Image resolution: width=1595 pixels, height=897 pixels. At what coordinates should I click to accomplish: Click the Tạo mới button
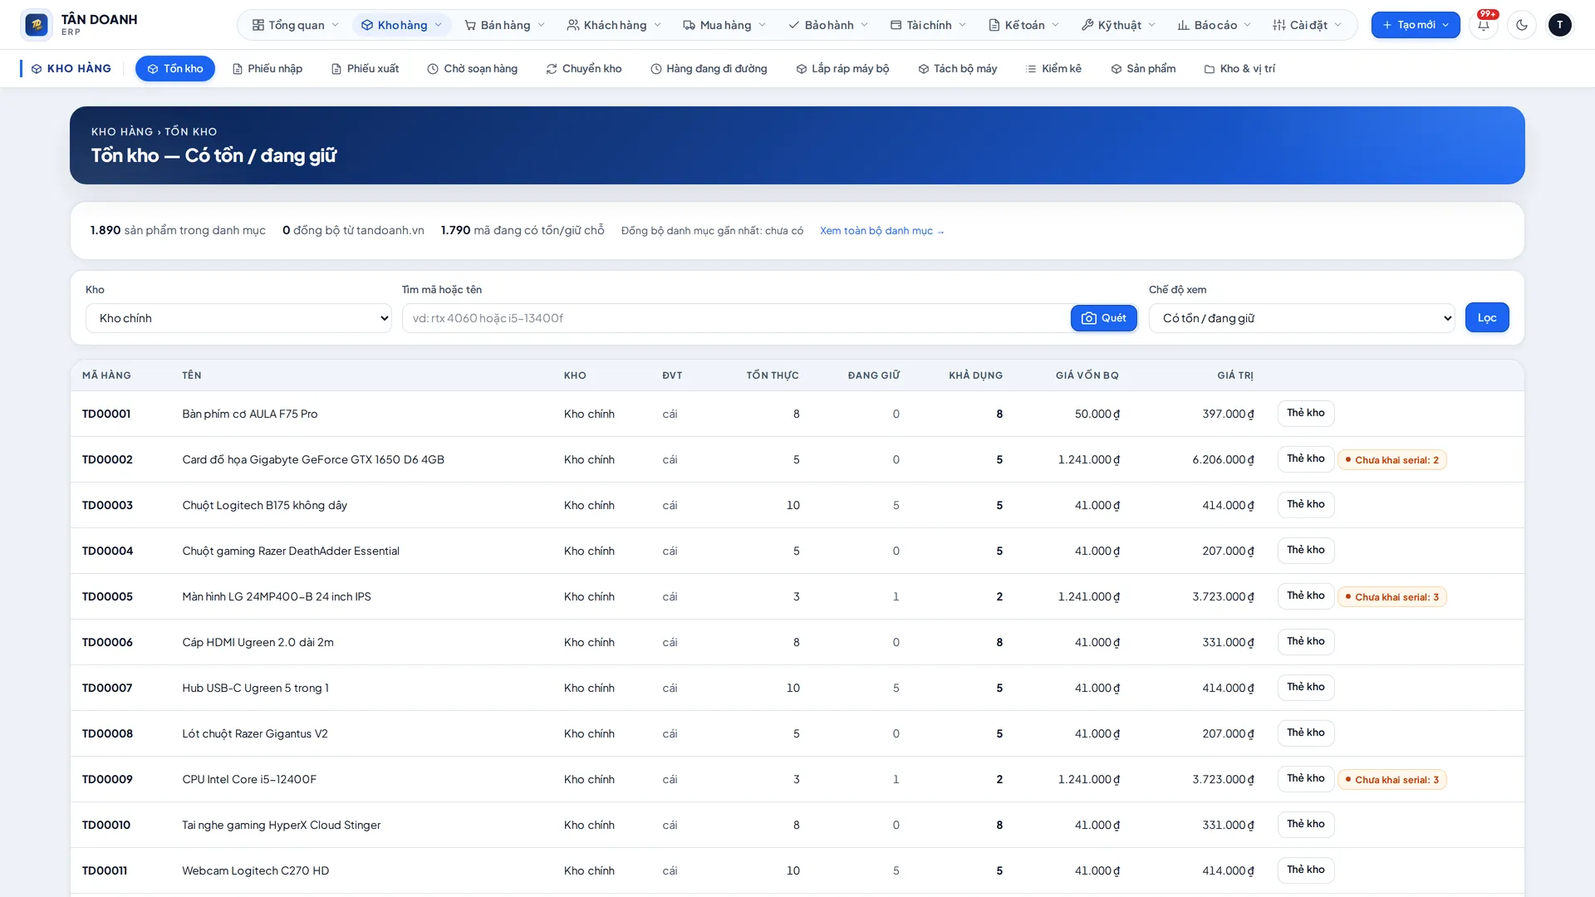pyautogui.click(x=1416, y=25)
